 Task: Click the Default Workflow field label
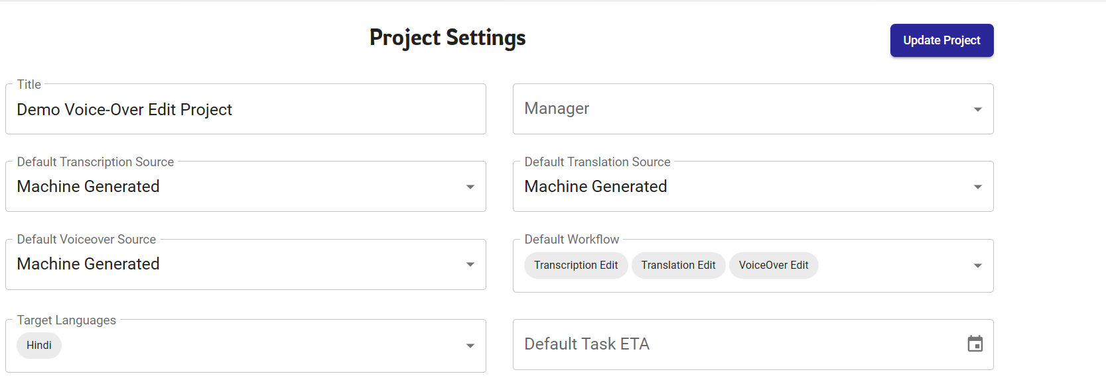[571, 240]
